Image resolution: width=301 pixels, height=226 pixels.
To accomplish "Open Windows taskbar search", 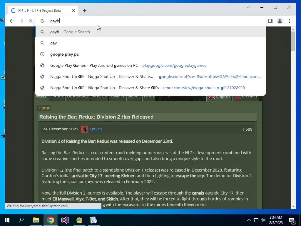I will [x=21, y=220].
